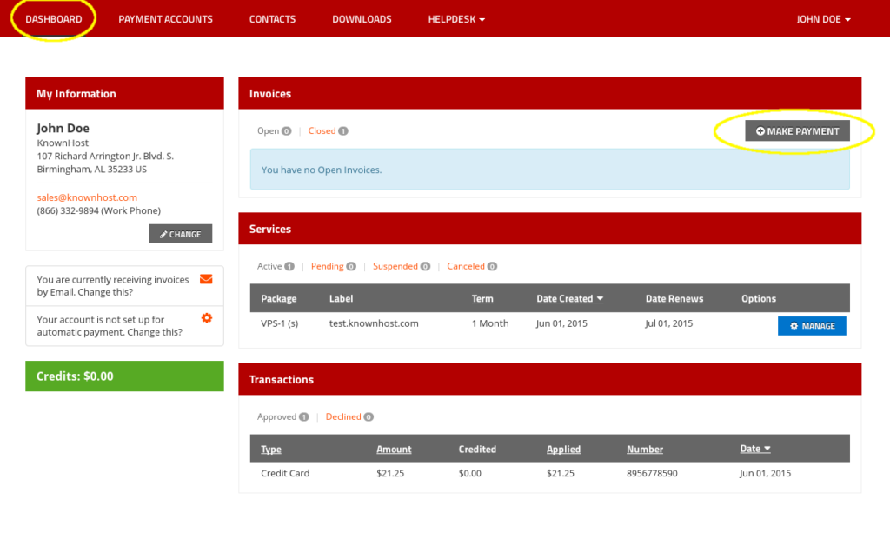Sort services by Package column

(x=279, y=298)
